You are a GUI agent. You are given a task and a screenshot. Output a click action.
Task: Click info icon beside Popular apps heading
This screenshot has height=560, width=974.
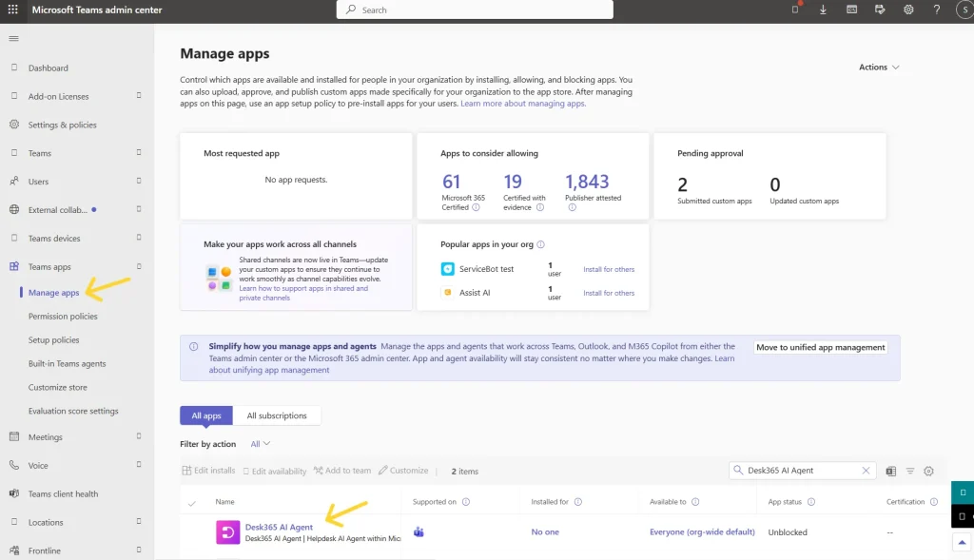[x=540, y=244]
